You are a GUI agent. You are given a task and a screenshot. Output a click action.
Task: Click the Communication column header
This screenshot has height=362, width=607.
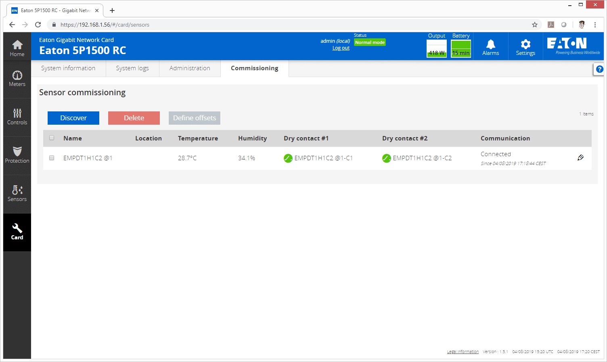505,138
